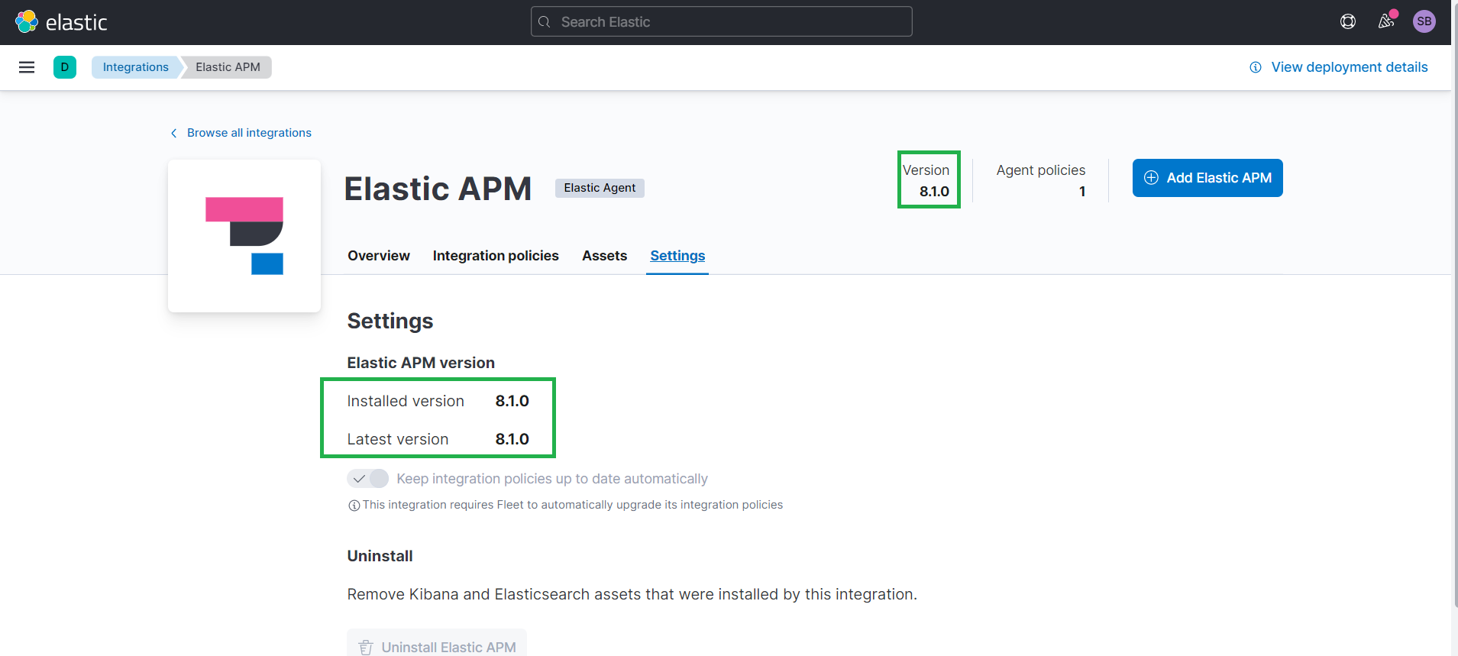This screenshot has width=1458, height=656.
Task: Open View deployment details link
Action: (1339, 67)
